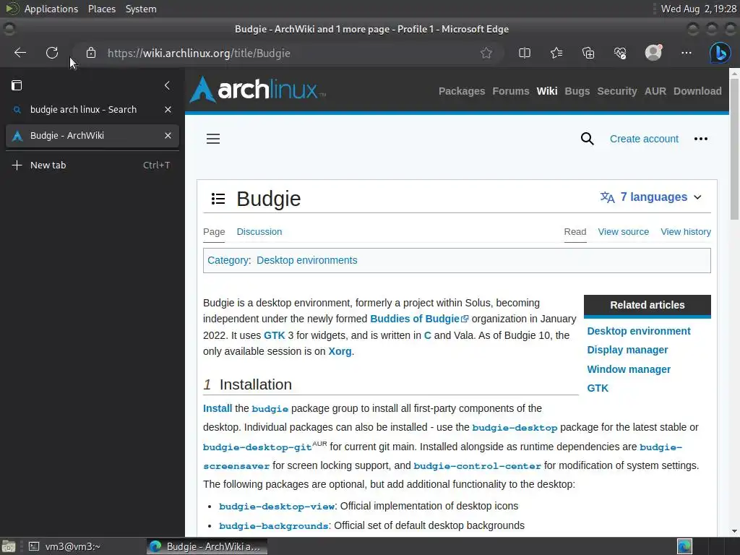Expand the 7 languages dropdown

[651, 197]
